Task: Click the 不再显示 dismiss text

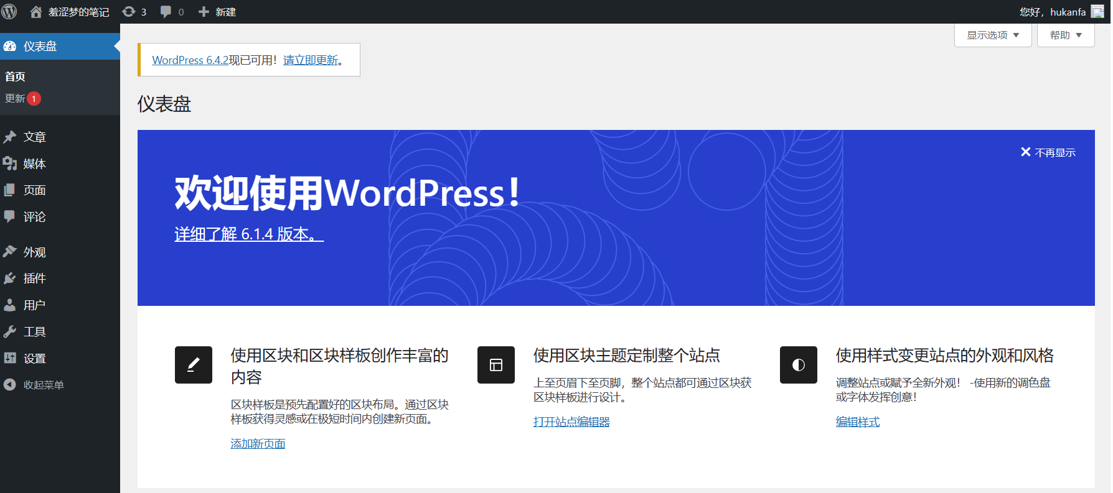Action: point(1055,152)
